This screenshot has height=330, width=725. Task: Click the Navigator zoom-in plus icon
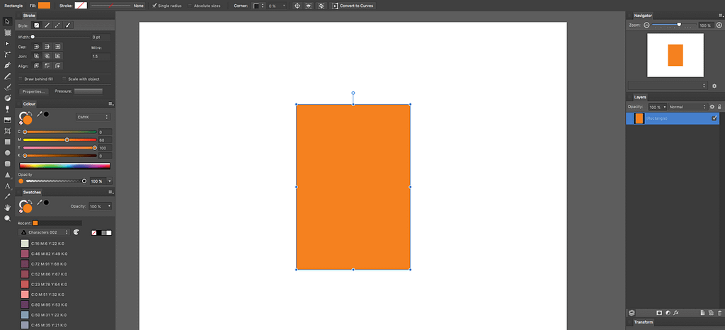pos(719,25)
